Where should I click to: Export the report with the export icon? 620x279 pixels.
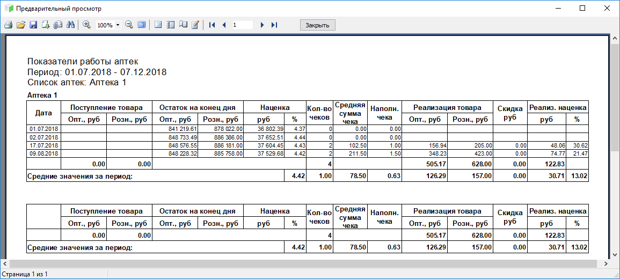[46, 25]
